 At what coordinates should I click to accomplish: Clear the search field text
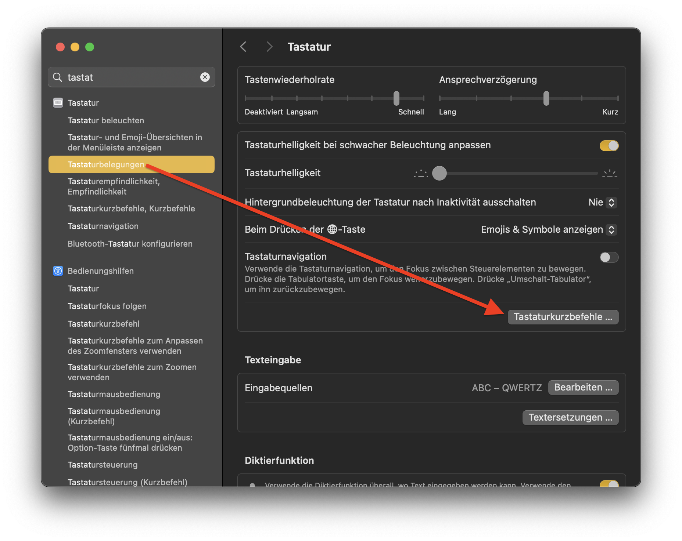[205, 77]
